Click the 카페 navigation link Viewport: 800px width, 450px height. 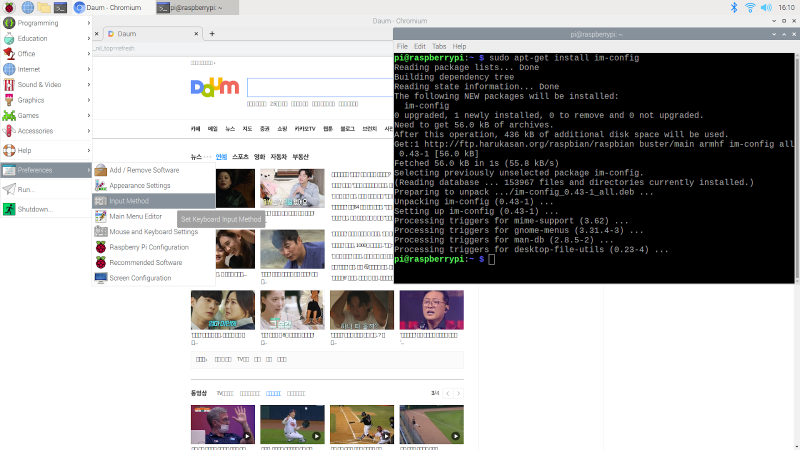point(195,129)
